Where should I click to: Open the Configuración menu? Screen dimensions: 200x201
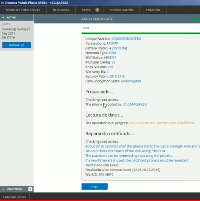click(121, 10)
